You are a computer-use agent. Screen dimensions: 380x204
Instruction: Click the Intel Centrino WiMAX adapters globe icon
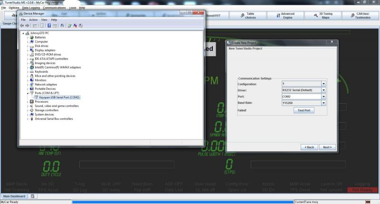32,68
